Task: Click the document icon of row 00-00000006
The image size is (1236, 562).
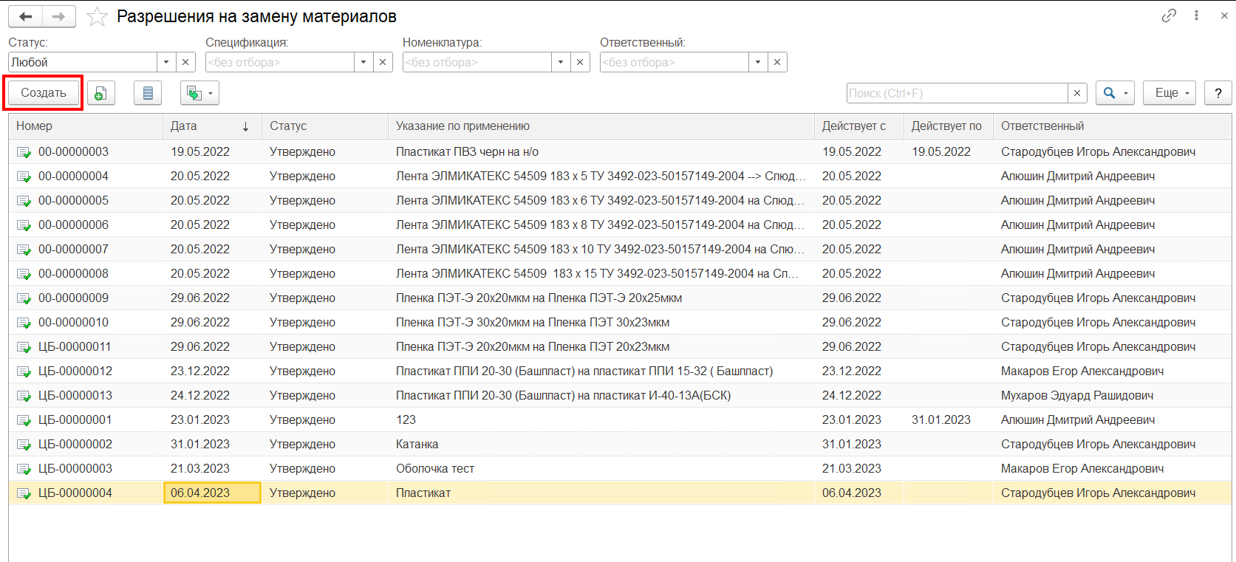Action: tap(24, 225)
